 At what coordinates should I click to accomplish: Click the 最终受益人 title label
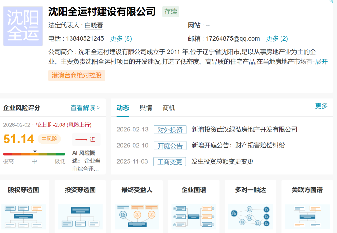137,190
